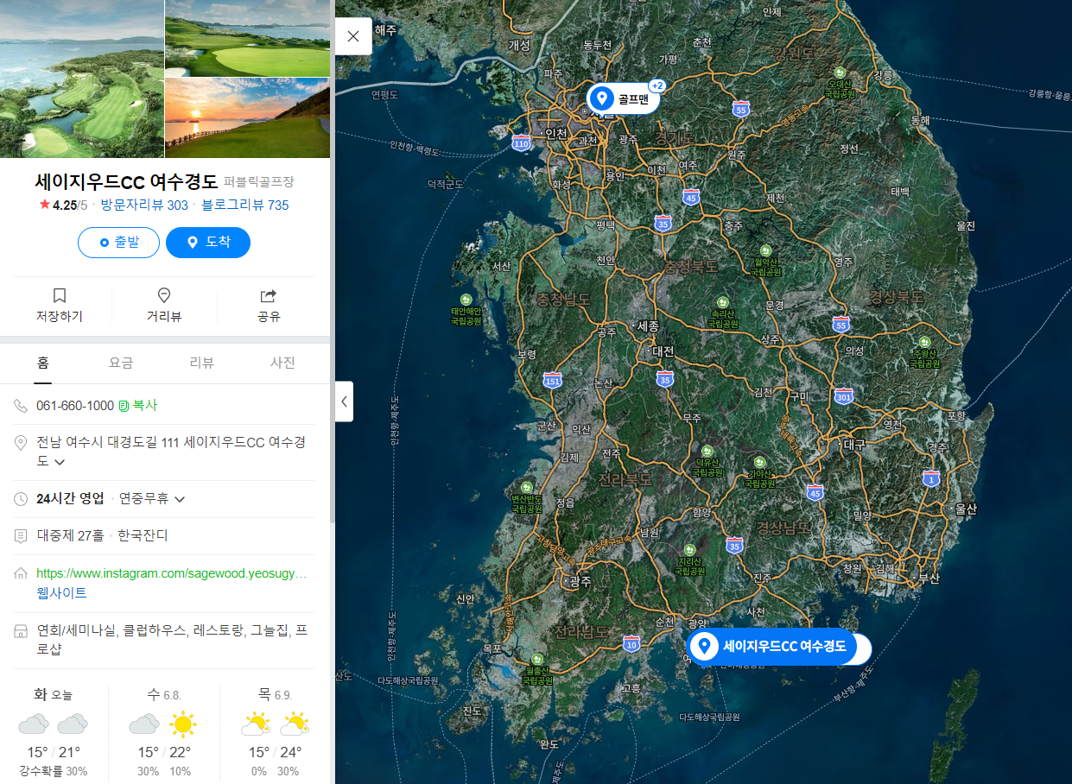Image resolution: width=1072 pixels, height=784 pixels.
Task: Open the large golf course aerial photo
Action: point(81,79)
